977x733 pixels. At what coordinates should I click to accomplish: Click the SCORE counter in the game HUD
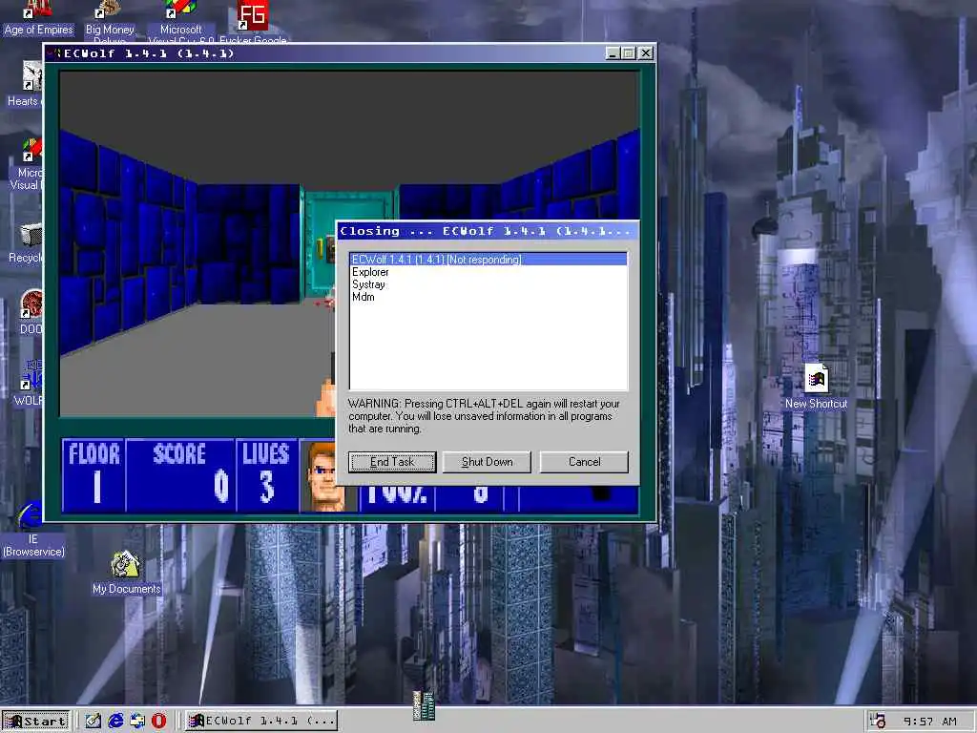click(x=180, y=474)
